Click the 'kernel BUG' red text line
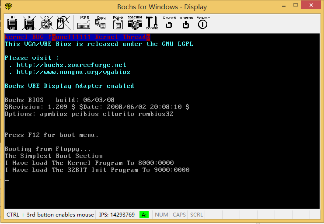 (77, 37)
